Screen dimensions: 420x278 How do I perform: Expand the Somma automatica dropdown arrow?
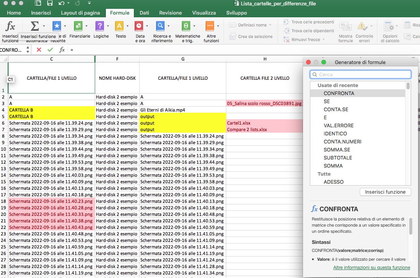pyautogui.click(x=44, y=26)
